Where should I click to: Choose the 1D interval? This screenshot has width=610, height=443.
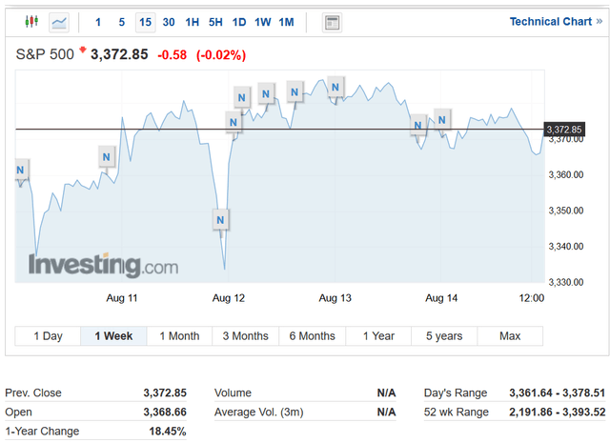pos(239,22)
